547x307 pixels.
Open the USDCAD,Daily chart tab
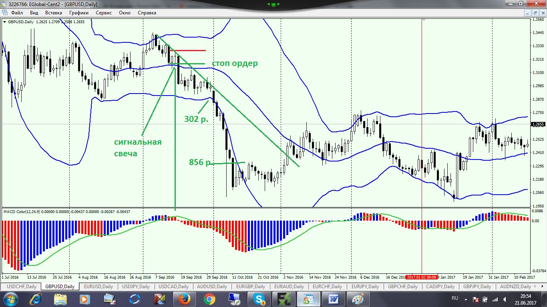click(x=174, y=287)
